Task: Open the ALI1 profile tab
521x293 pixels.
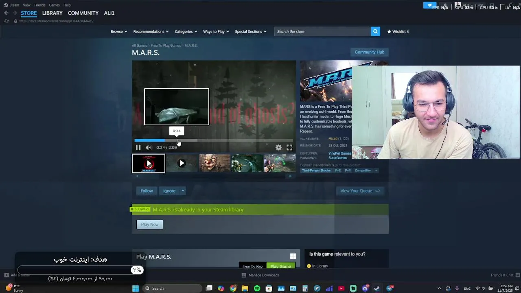Action: (x=109, y=13)
